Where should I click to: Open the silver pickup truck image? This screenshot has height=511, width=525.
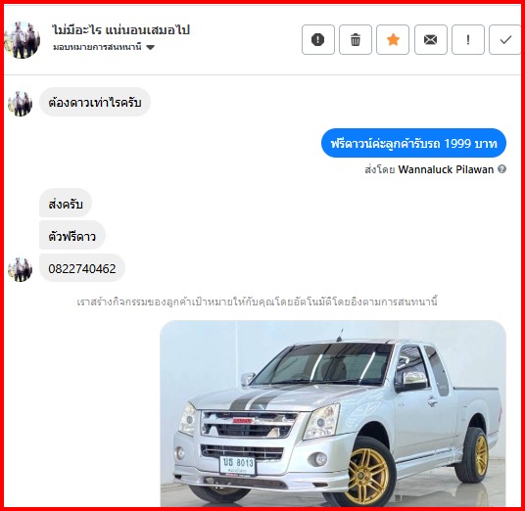click(333, 413)
